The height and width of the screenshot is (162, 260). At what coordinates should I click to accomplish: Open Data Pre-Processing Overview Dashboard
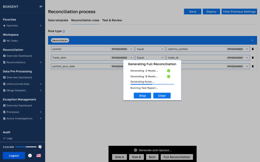click(19, 77)
